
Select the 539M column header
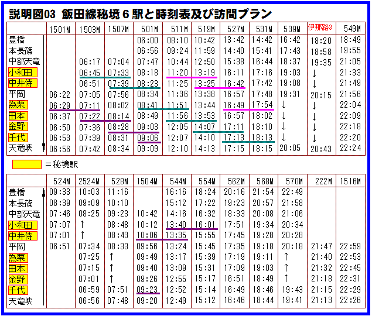tap(292, 29)
